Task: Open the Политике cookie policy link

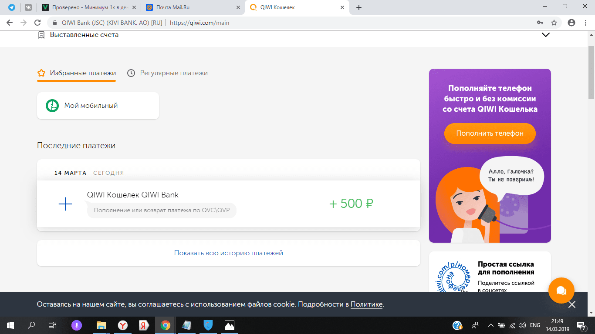Action: [x=366, y=304]
